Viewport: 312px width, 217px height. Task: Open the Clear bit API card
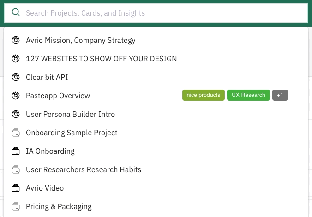pos(156,77)
